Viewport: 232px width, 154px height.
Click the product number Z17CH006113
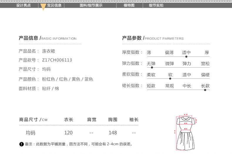57,60
